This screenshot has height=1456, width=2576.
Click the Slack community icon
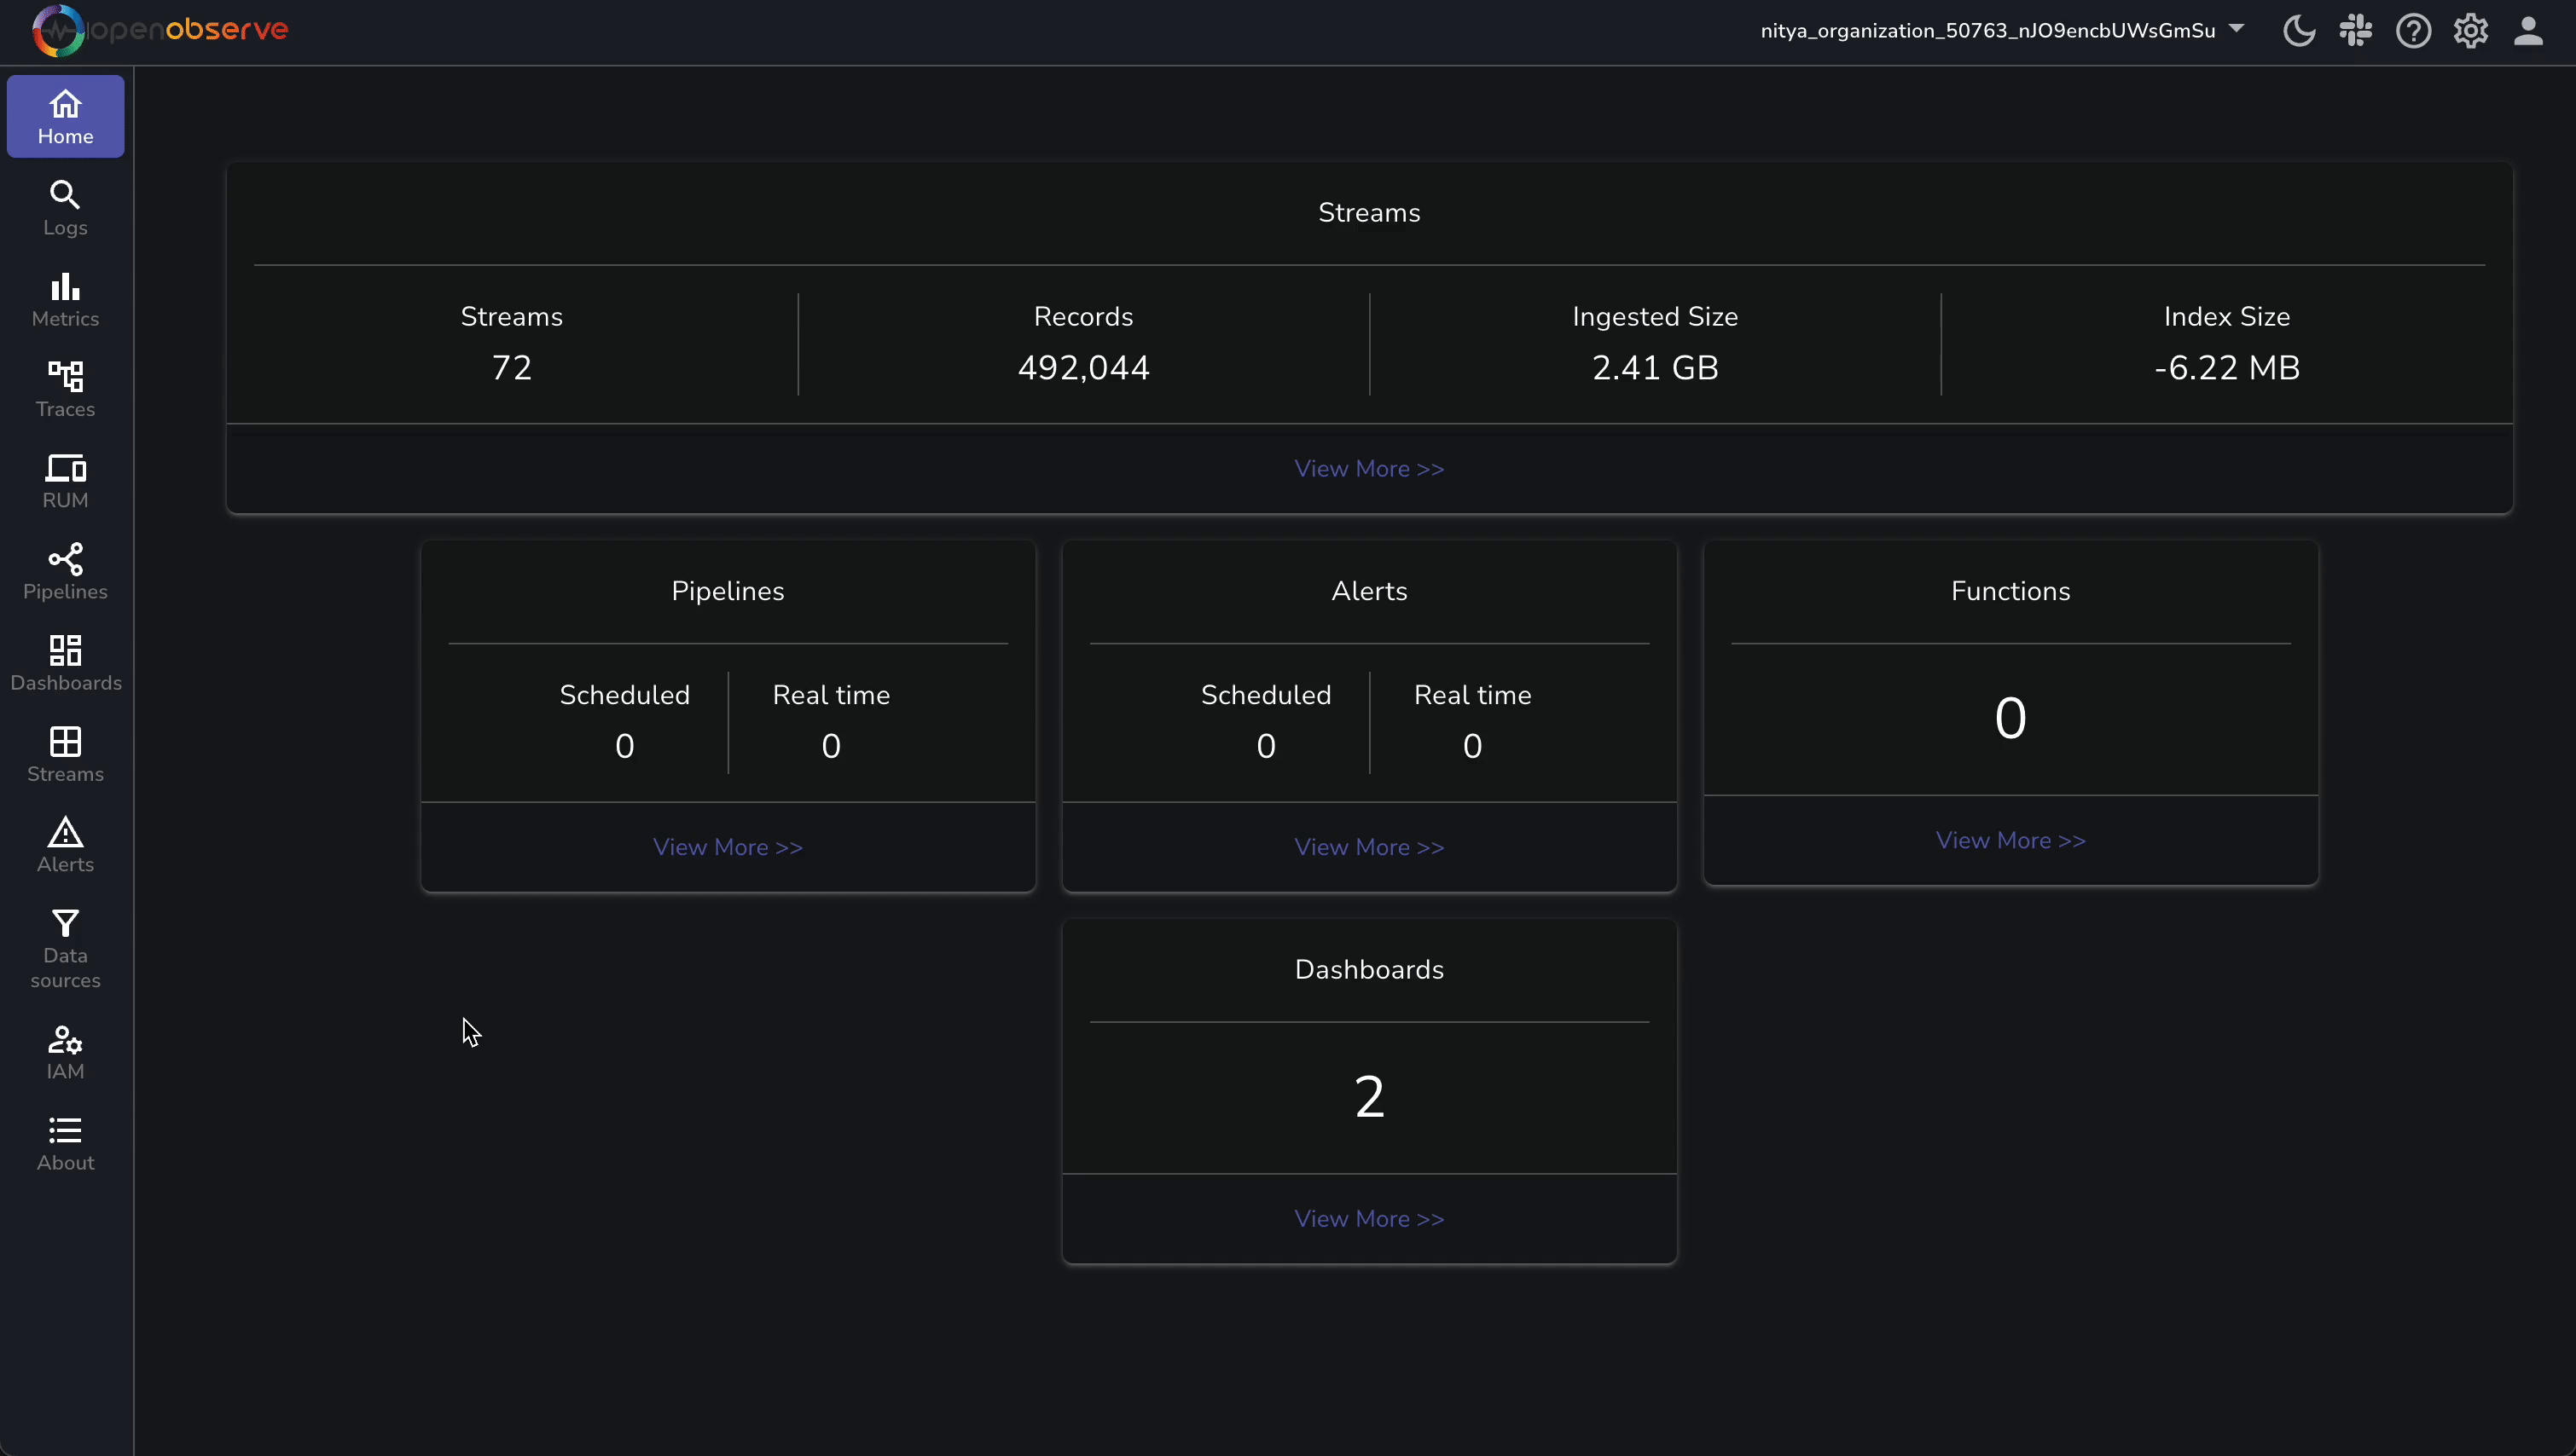pyautogui.click(x=2356, y=31)
